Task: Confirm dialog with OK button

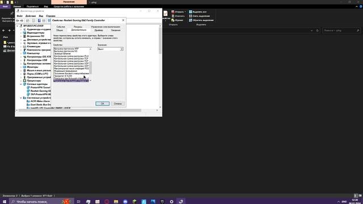Action: pyautogui.click(x=102, y=104)
